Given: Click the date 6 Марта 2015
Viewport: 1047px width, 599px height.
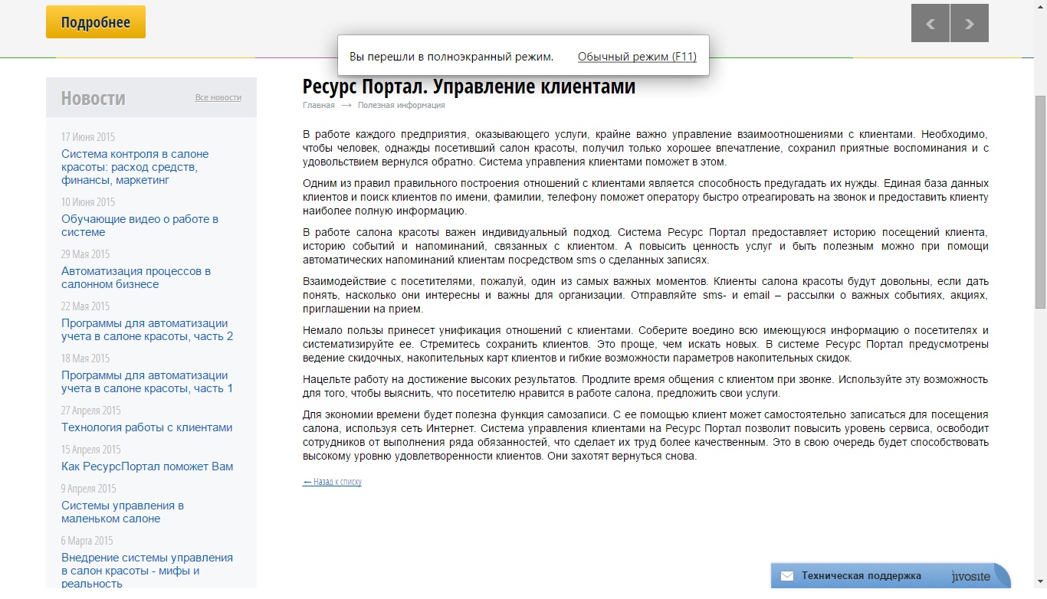Looking at the screenshot, I should point(87,541).
